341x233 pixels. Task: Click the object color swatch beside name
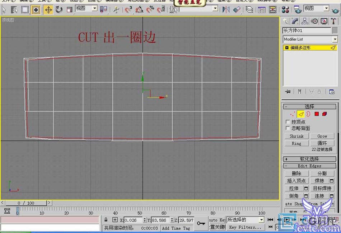tap(335, 30)
